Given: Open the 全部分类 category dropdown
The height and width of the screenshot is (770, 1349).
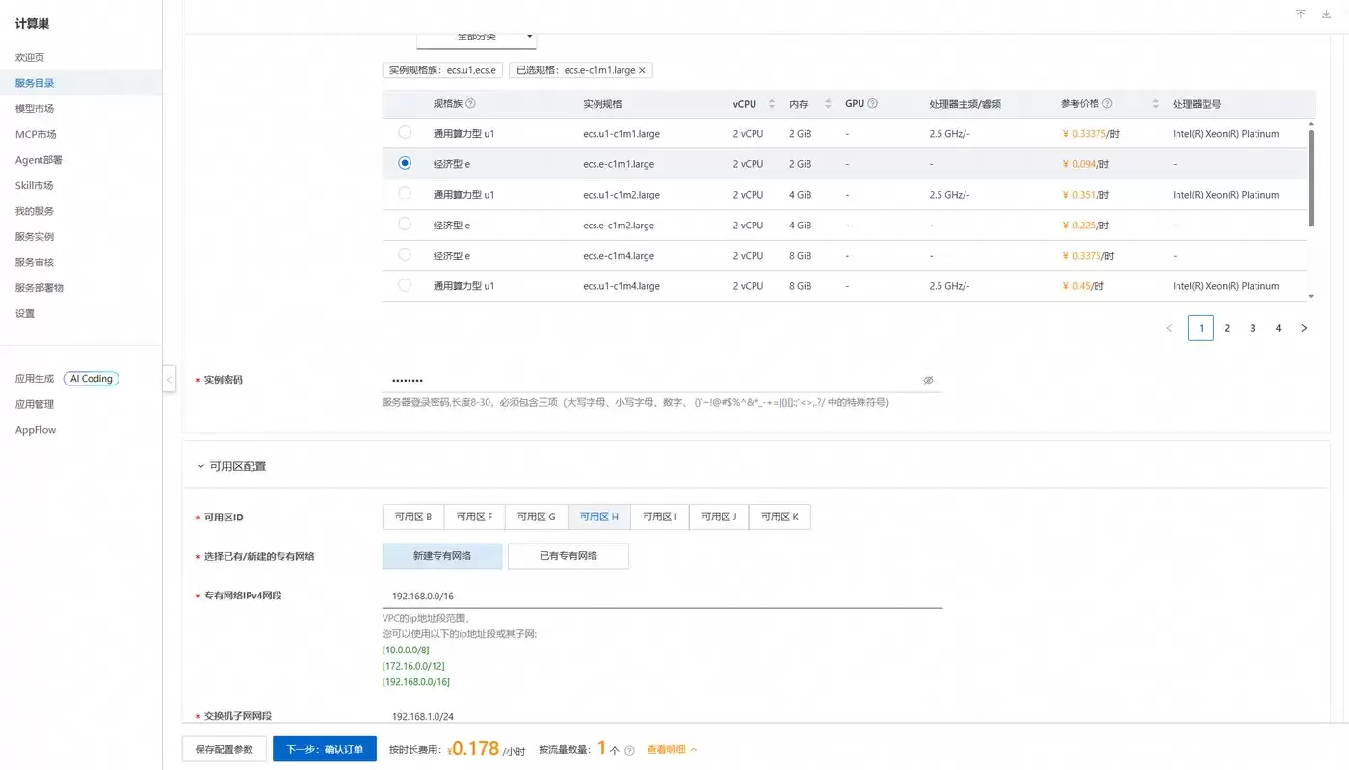Looking at the screenshot, I should pyautogui.click(x=476, y=39).
